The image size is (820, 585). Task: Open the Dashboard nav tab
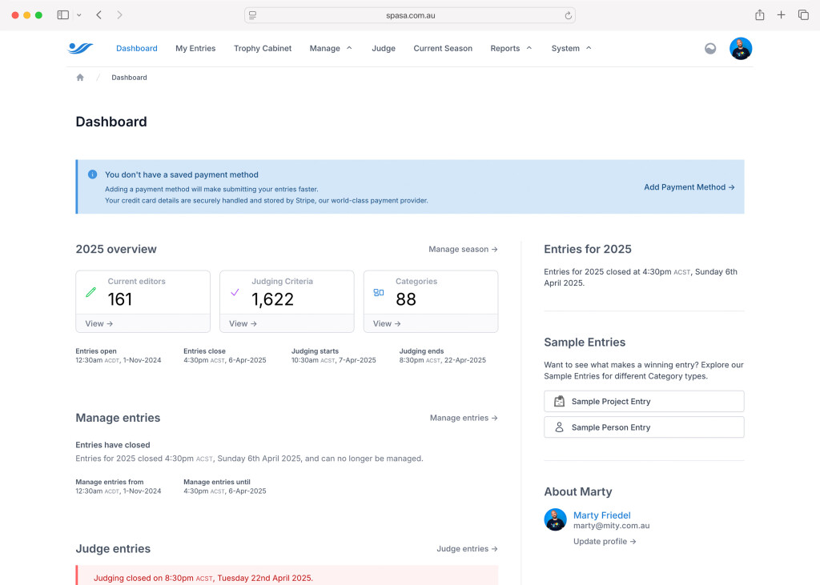tap(136, 48)
